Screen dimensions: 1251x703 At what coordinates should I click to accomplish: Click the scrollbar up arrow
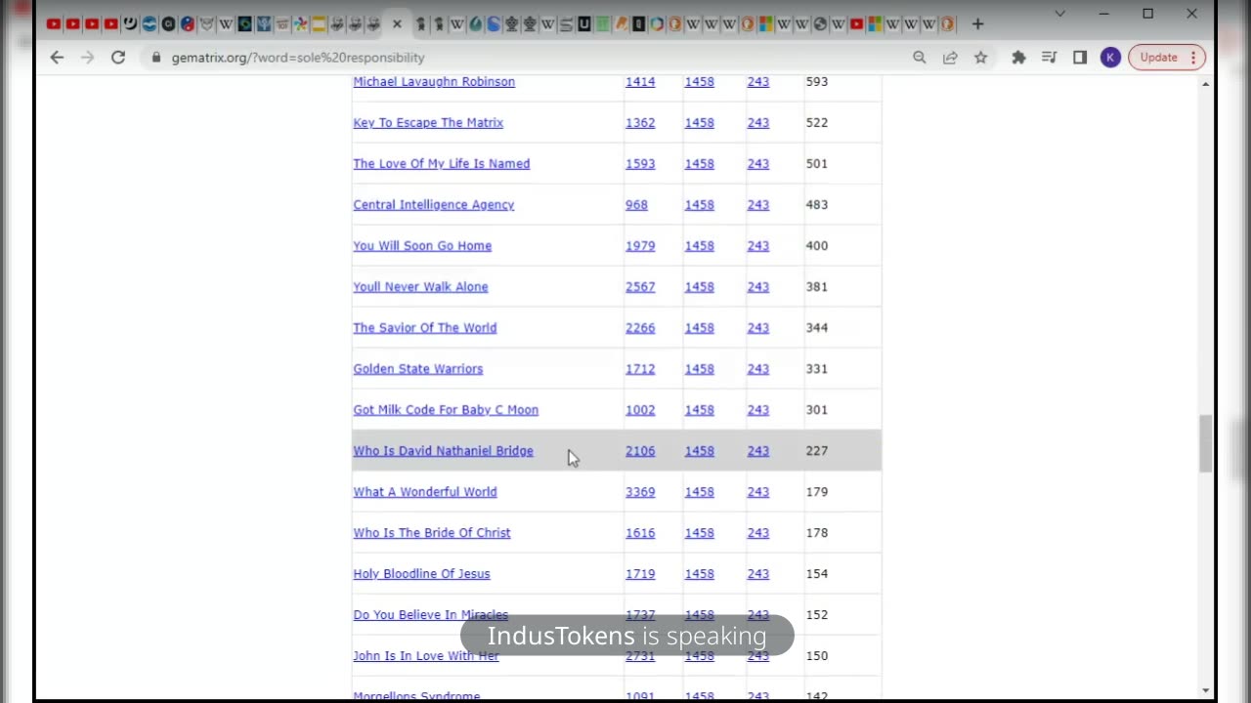pyautogui.click(x=1205, y=84)
